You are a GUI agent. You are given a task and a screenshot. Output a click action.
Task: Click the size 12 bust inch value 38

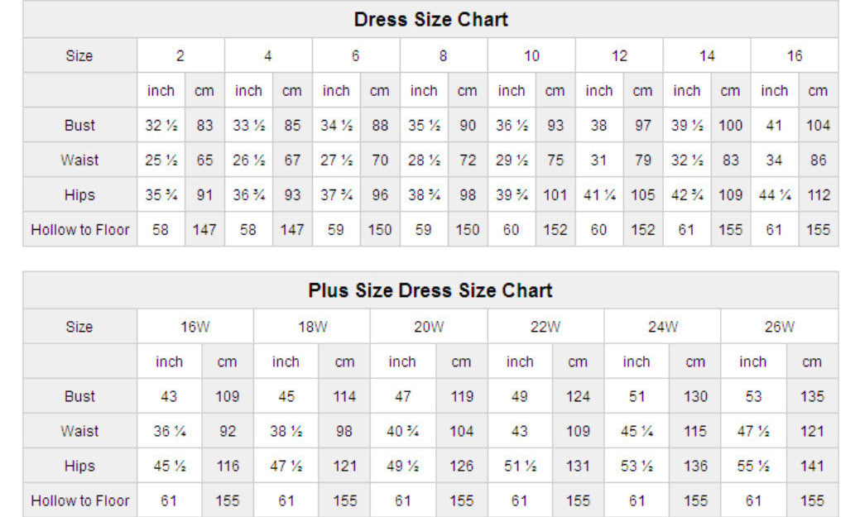click(598, 126)
